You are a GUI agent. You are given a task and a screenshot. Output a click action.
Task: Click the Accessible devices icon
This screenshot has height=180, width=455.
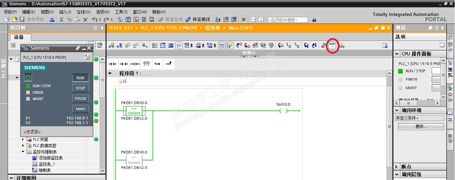coord(218,20)
